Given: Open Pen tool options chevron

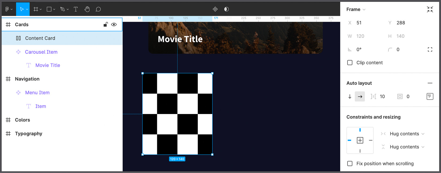Looking at the screenshot, I should 68,9.
